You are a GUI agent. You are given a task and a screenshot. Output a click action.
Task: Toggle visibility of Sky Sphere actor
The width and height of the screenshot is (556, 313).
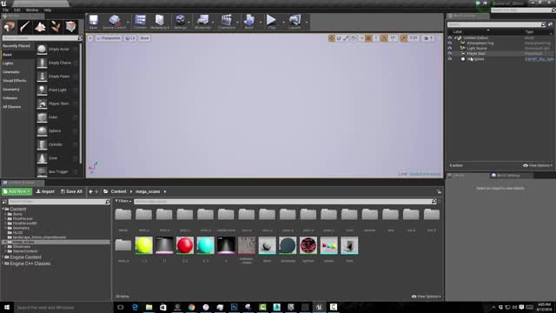[450, 59]
